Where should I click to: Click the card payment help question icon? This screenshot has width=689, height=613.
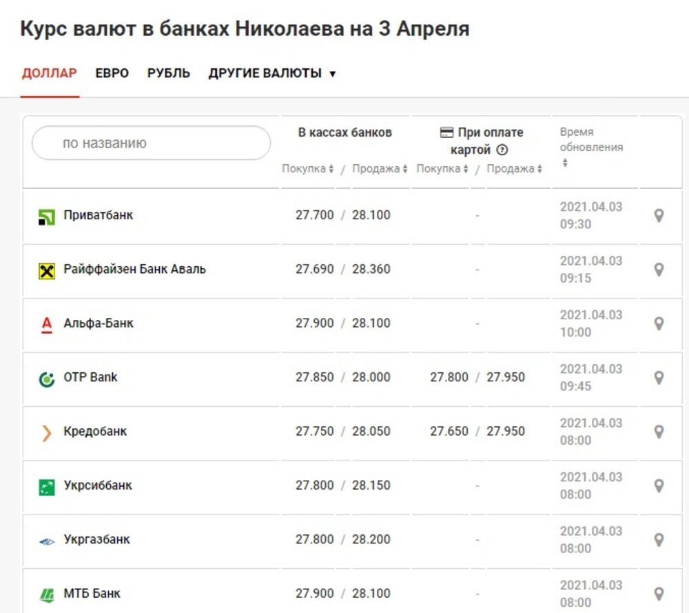tap(502, 150)
